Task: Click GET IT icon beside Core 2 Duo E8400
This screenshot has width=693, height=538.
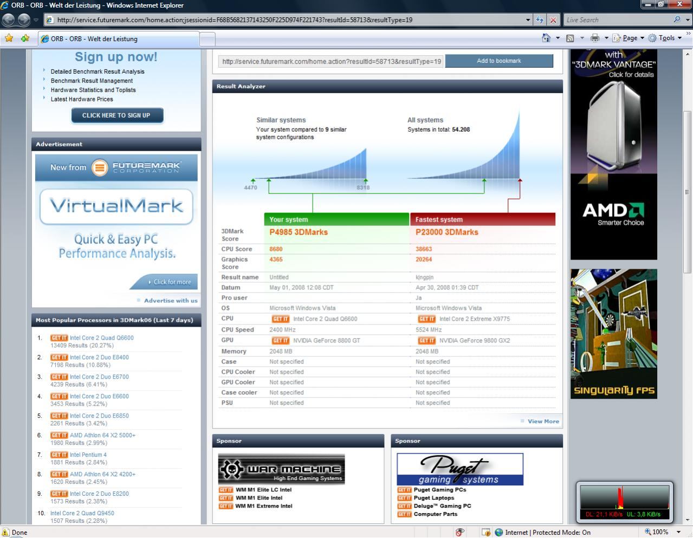Action: (x=59, y=358)
